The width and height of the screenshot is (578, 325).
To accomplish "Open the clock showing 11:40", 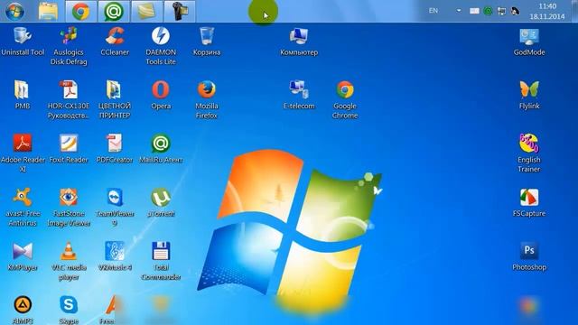I will [x=547, y=12].
